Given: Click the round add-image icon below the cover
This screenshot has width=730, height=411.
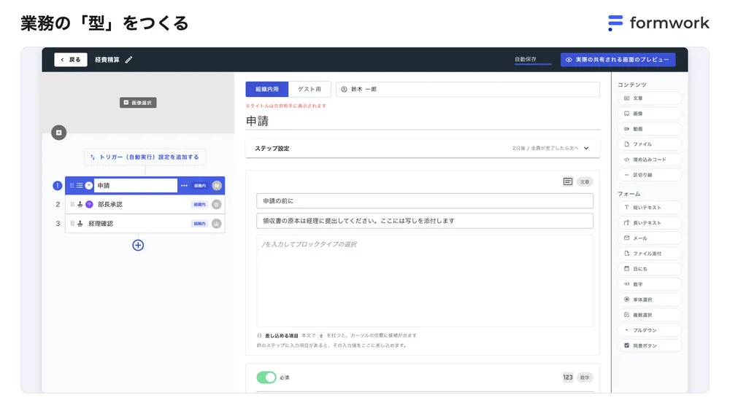Looking at the screenshot, I should point(58,133).
